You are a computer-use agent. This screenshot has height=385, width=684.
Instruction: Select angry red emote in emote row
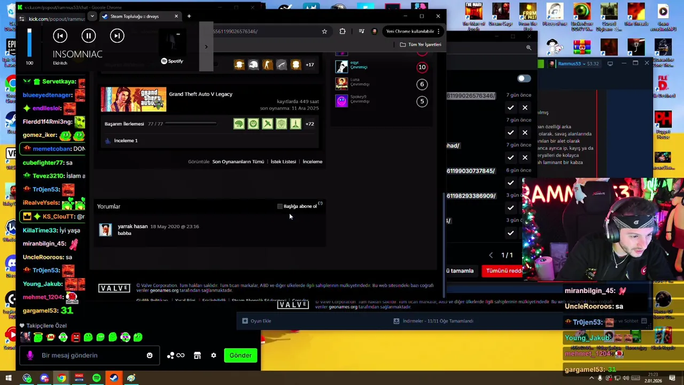point(75,337)
